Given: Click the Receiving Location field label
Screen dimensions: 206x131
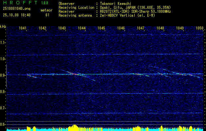Looking at the screenshot, I should pos(76,8).
